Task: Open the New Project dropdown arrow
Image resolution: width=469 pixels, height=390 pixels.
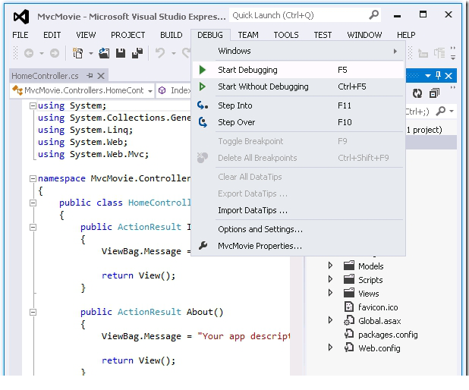Action: click(91, 53)
